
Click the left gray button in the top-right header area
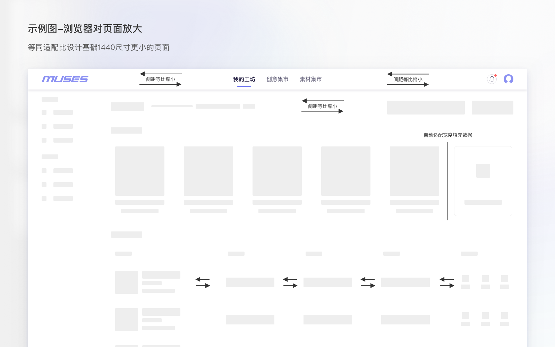[x=426, y=108]
